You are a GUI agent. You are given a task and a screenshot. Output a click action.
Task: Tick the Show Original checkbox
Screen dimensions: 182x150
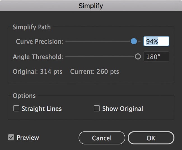click(x=97, y=108)
